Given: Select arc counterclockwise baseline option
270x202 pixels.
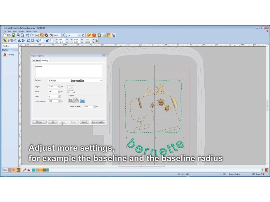Looking at the screenshot, I should (82, 100).
